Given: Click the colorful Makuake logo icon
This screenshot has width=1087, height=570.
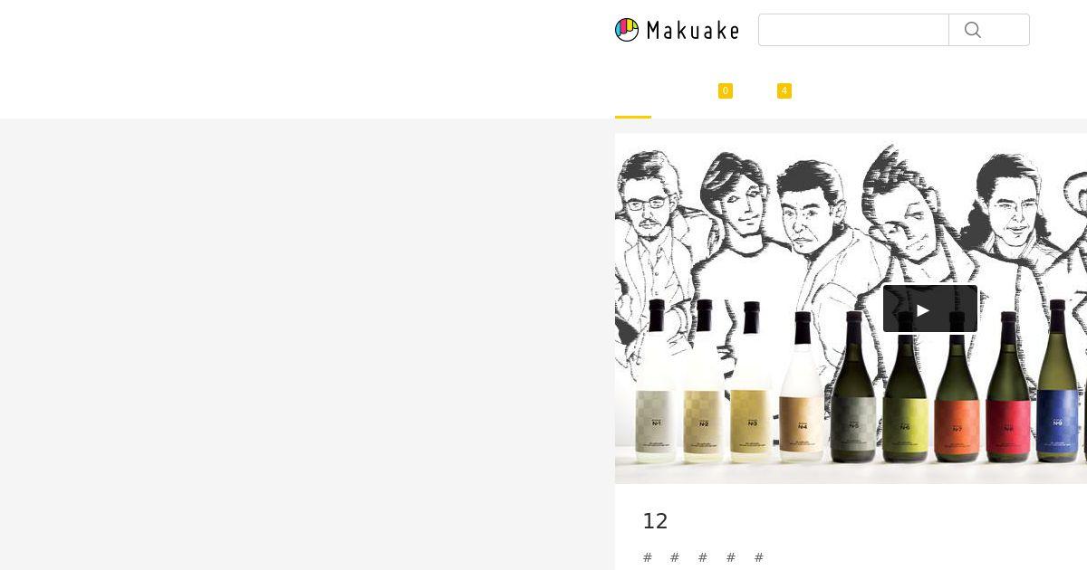Looking at the screenshot, I should pyautogui.click(x=627, y=30).
